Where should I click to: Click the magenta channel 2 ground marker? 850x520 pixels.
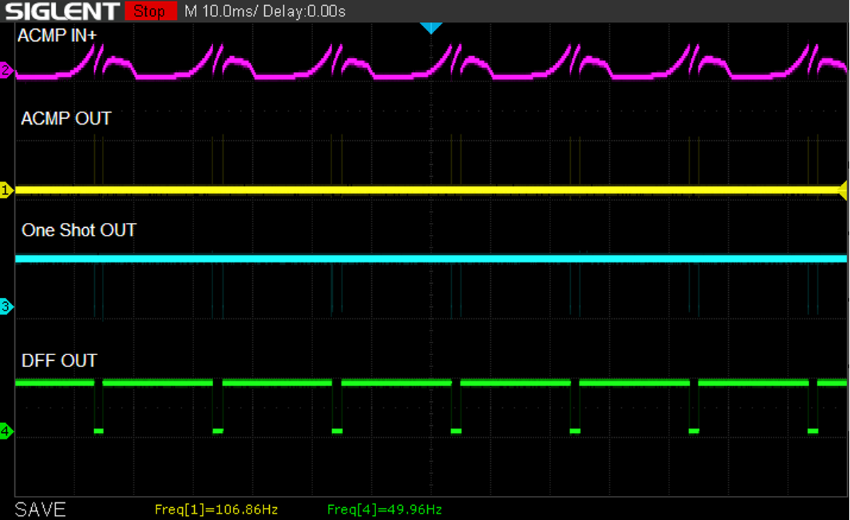[x=6, y=71]
